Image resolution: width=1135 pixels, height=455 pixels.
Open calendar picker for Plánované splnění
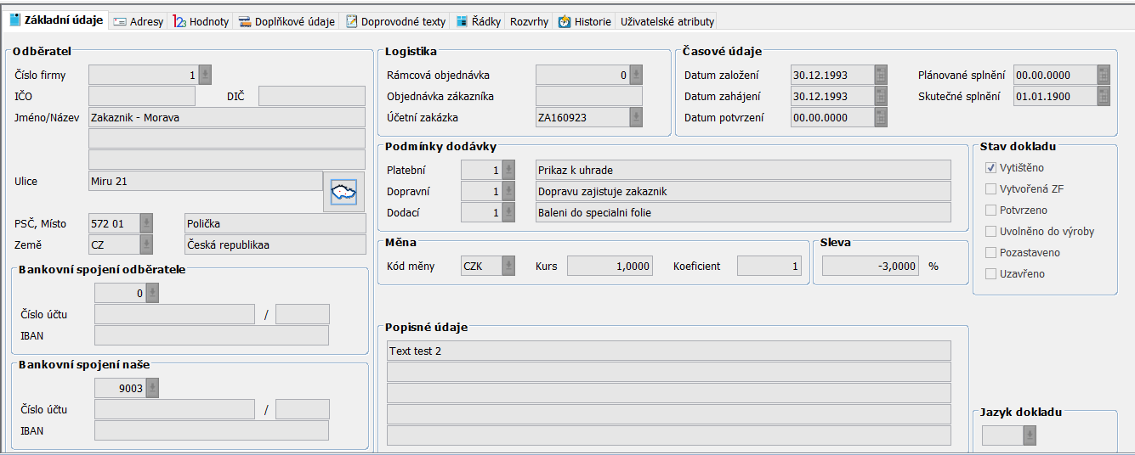pos(1104,76)
